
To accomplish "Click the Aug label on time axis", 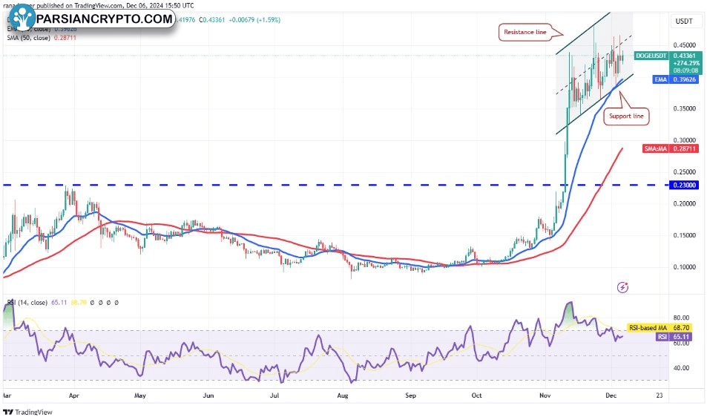I will (343, 395).
